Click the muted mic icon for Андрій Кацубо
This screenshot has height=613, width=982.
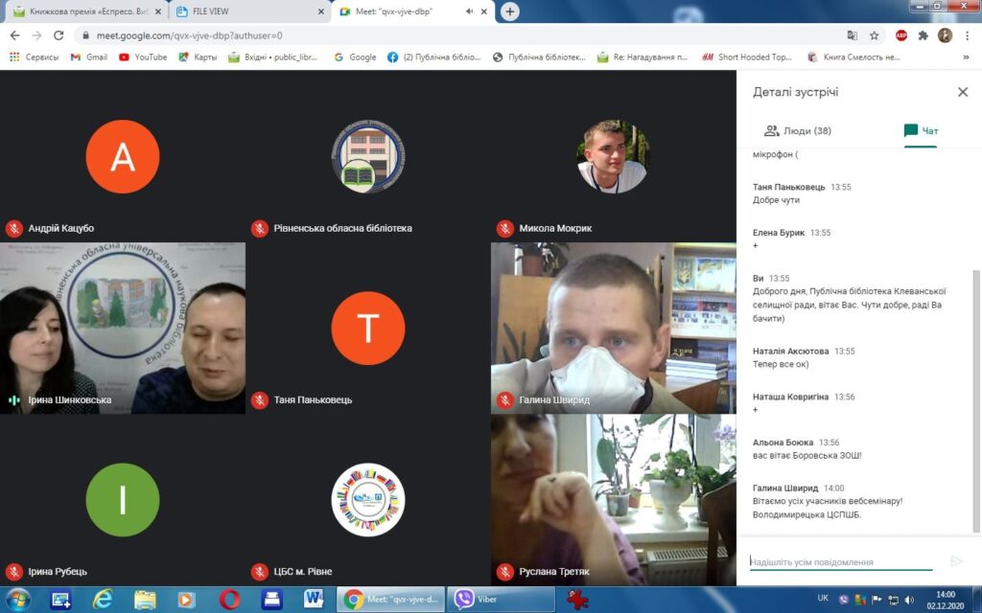[13, 228]
